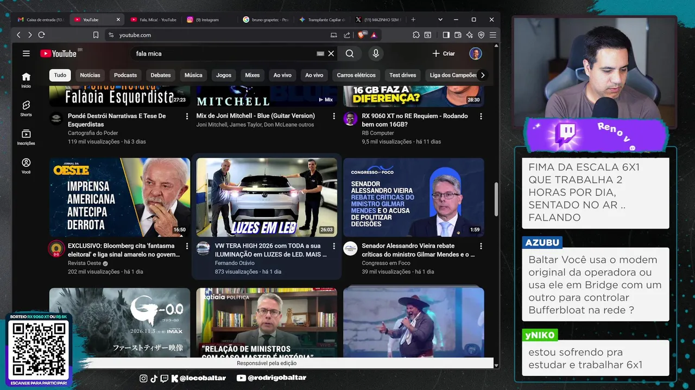This screenshot has width=695, height=390.
Task: Open the Brave VPN shield icon
Action: [x=481, y=35]
